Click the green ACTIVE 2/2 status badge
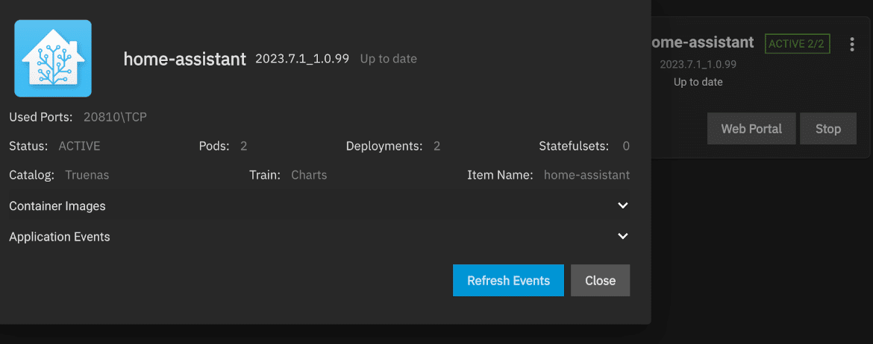The image size is (873, 344). point(798,43)
